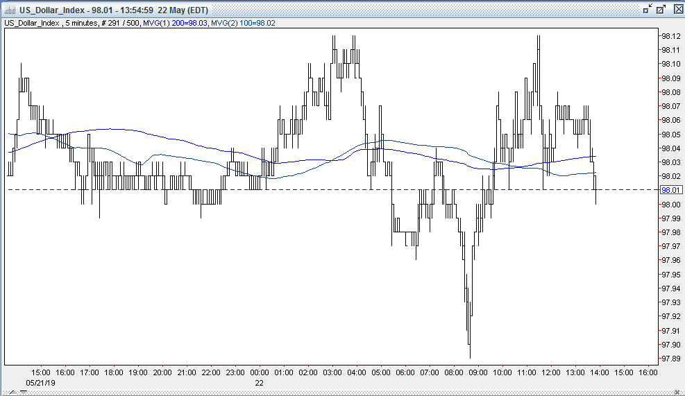Click the 98.06 price axis label
The width and height of the screenshot is (685, 396).
click(x=670, y=121)
